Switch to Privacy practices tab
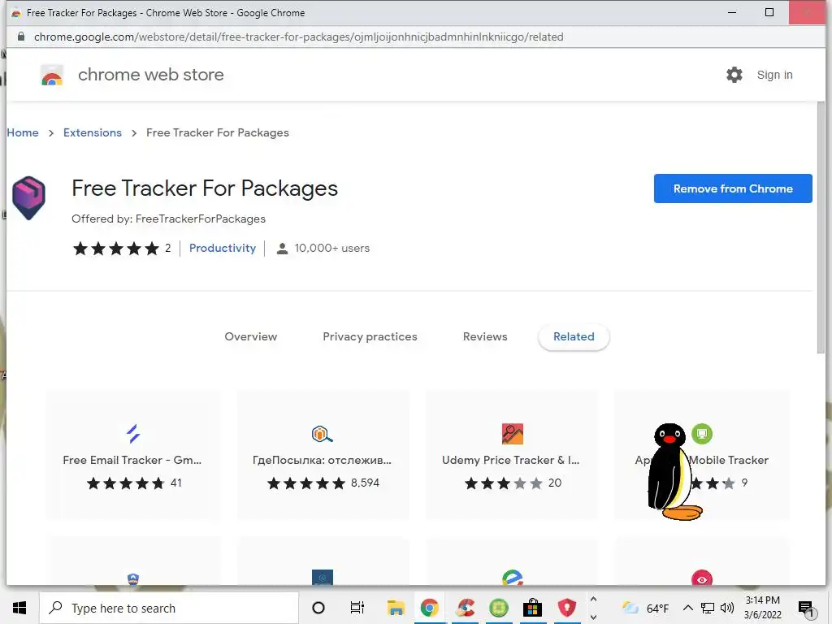832x624 pixels. [370, 336]
